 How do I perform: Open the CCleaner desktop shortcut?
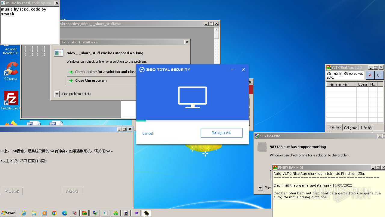click(x=11, y=71)
